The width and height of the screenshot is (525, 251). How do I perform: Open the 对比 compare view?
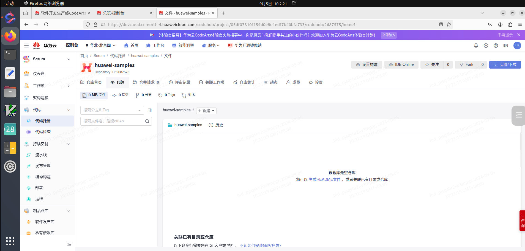click(188, 95)
